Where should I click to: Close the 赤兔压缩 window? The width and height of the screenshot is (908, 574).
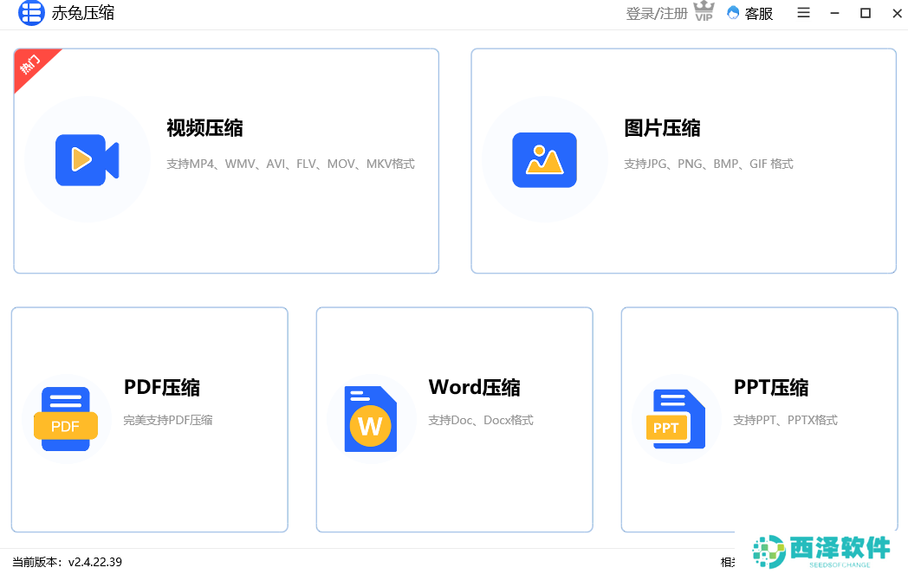pyautogui.click(x=897, y=13)
